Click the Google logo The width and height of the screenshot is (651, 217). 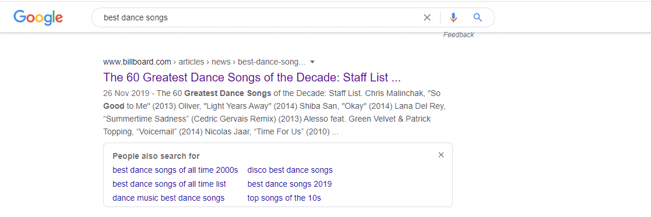click(x=38, y=18)
